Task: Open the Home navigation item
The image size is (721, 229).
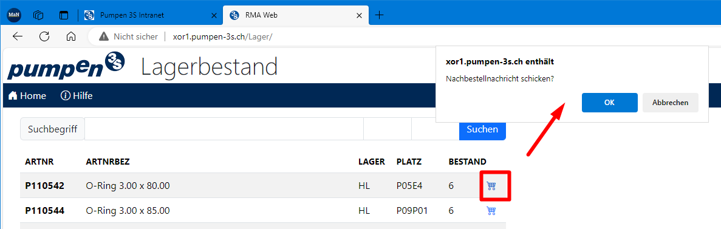Action: (x=27, y=95)
